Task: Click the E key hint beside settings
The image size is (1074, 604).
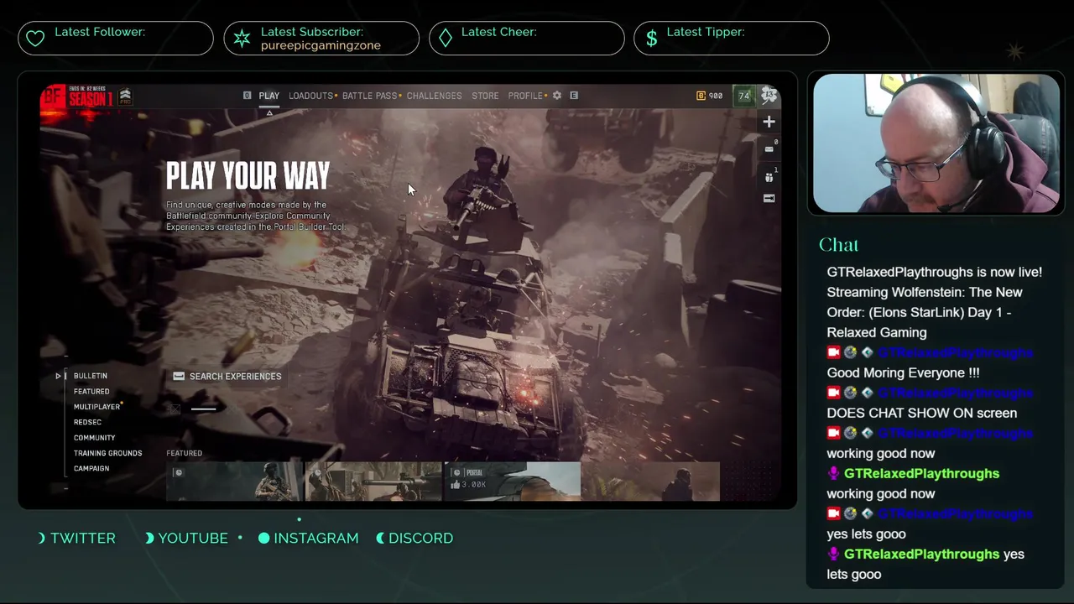Action: click(x=574, y=96)
